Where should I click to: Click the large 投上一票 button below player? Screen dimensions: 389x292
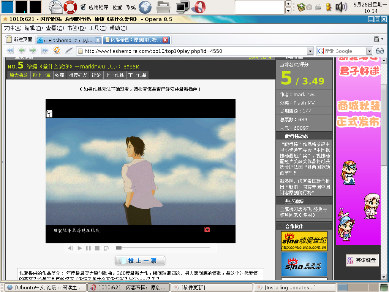pos(140,261)
